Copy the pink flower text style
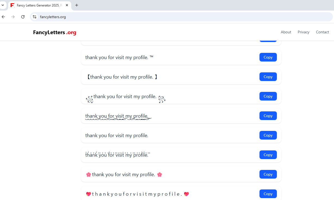Viewport: 334px width, 200px height. [268, 174]
